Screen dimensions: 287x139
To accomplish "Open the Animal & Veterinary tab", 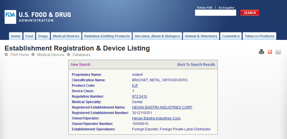I will click(201, 36).
